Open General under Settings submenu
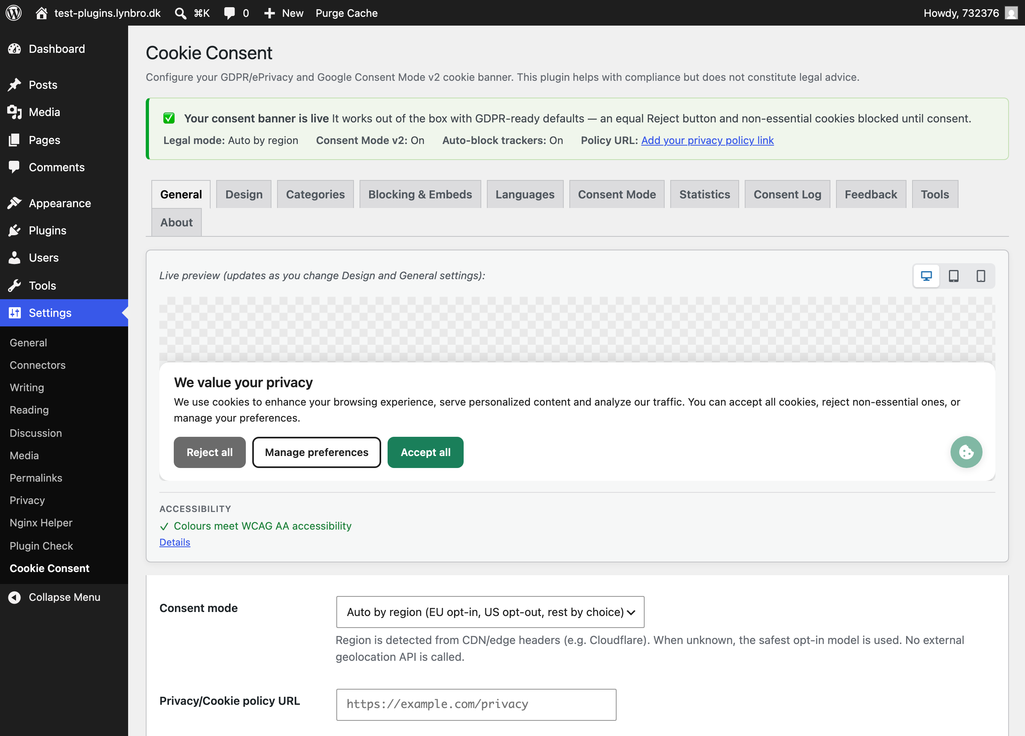 [x=28, y=342]
